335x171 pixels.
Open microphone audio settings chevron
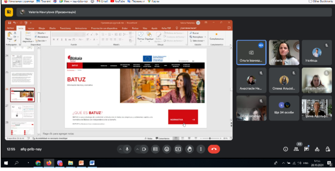tap(120, 149)
